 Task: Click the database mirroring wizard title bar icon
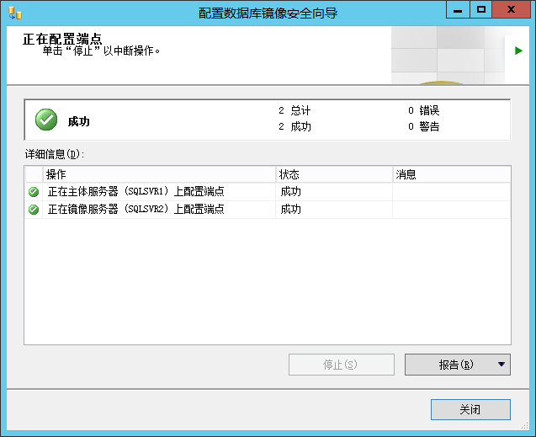tap(15, 13)
